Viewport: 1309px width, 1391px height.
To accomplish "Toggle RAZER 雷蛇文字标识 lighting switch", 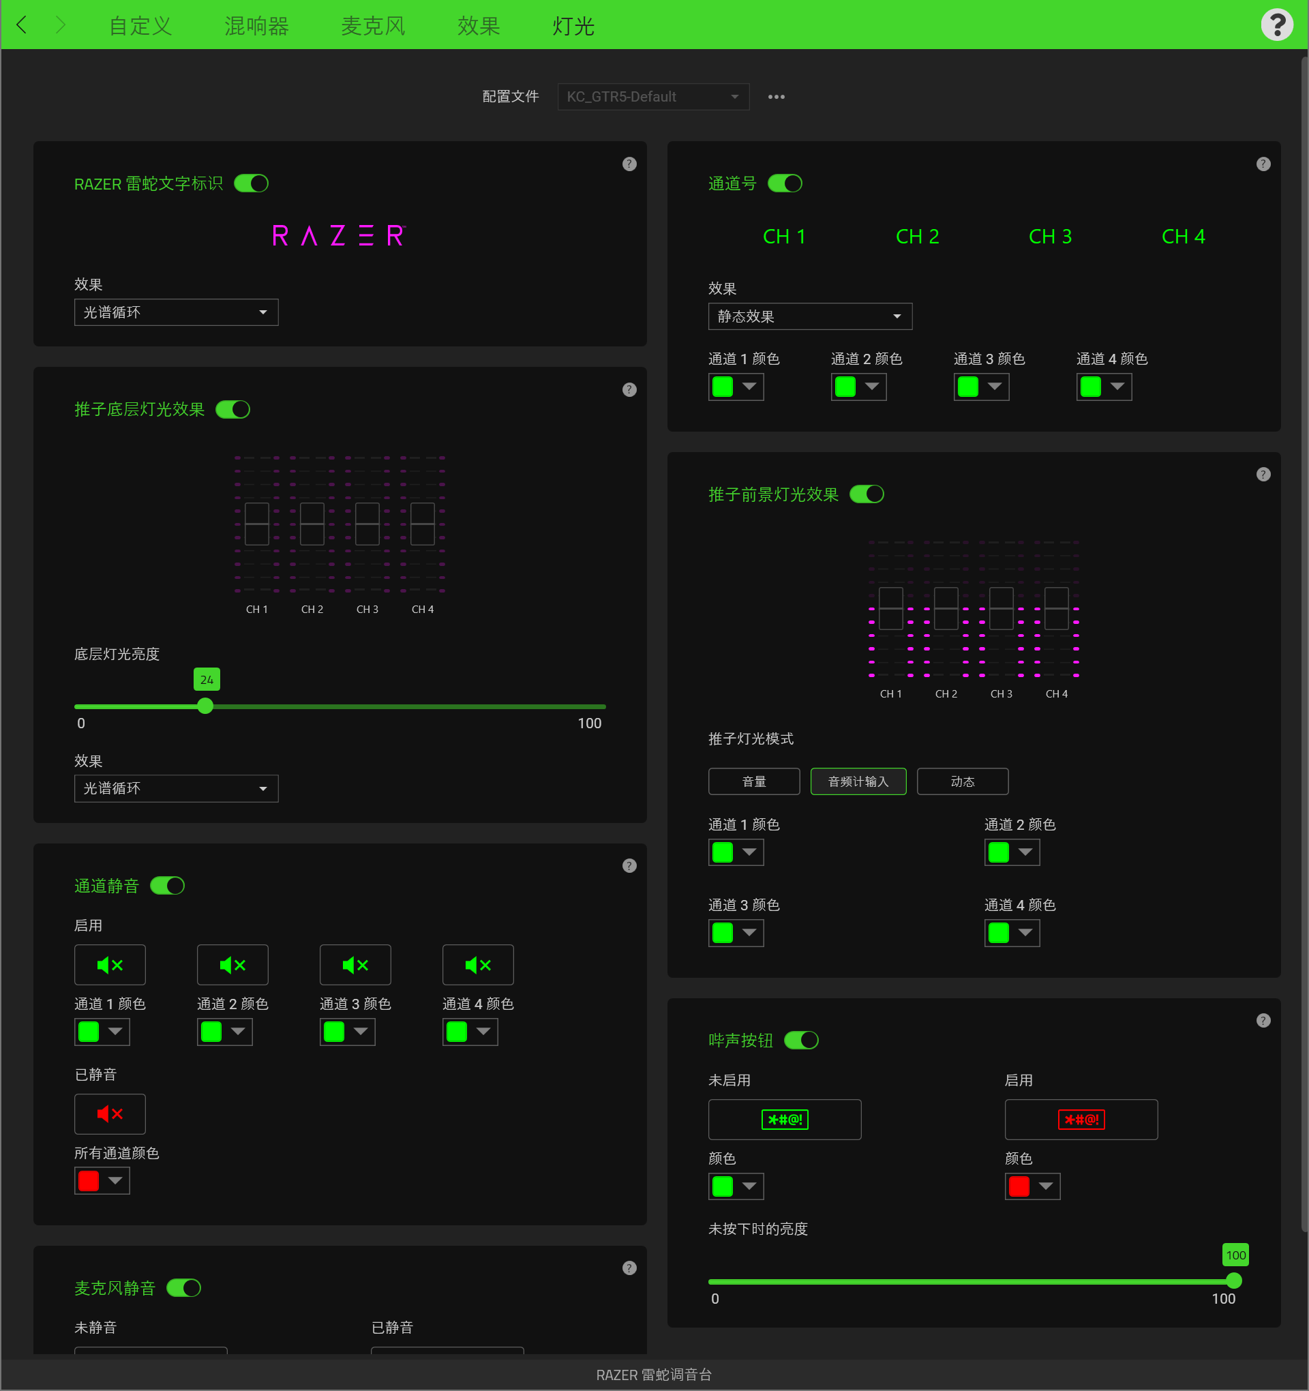I will (251, 183).
